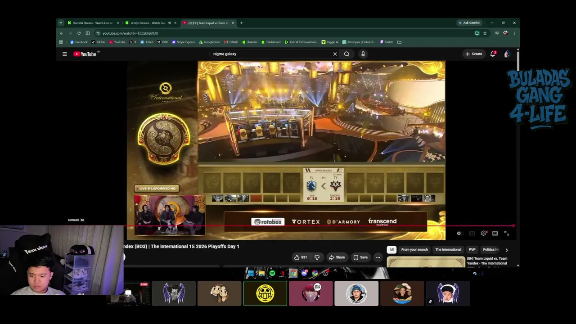
Task: Open video player settings gear
Action: coord(483,234)
